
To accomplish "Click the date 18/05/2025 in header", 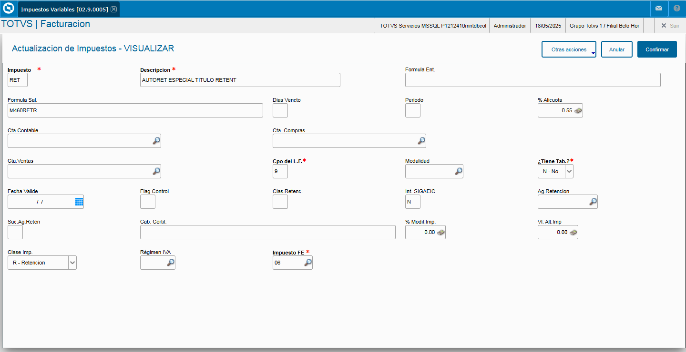I will (x=548, y=26).
